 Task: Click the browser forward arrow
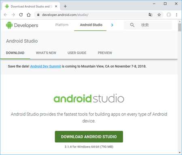pos(13,15)
